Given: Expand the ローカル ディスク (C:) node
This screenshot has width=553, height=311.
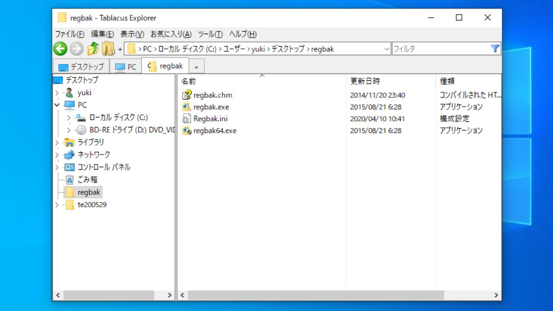Looking at the screenshot, I should pos(69,117).
